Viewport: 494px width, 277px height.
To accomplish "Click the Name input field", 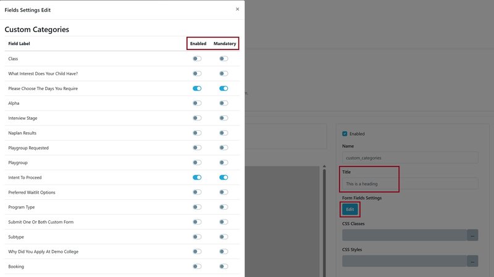I will click(410, 158).
